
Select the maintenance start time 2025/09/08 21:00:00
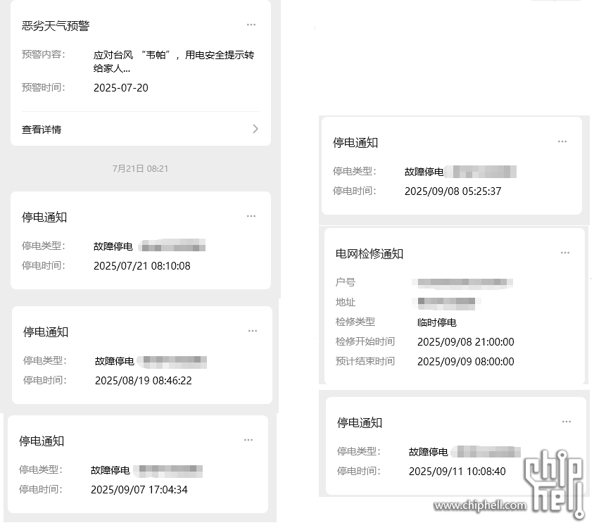pyautogui.click(x=466, y=342)
